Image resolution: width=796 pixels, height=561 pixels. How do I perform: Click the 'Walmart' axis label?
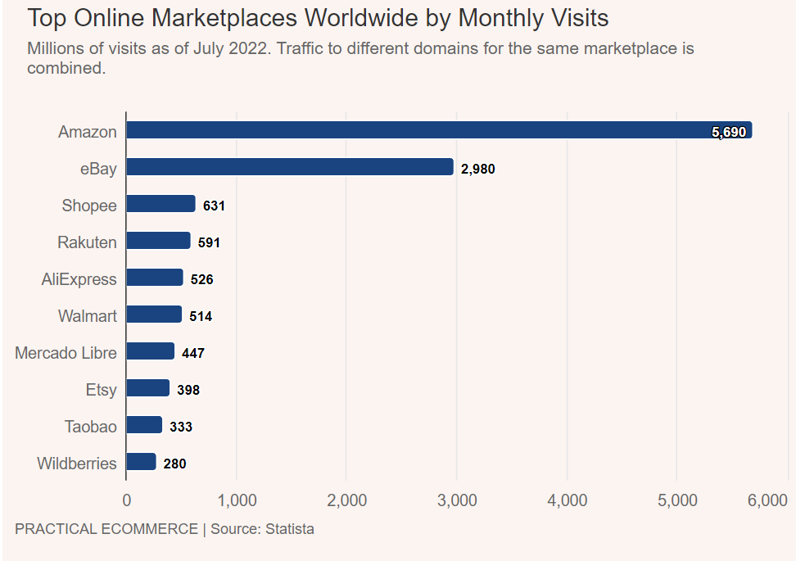88,316
